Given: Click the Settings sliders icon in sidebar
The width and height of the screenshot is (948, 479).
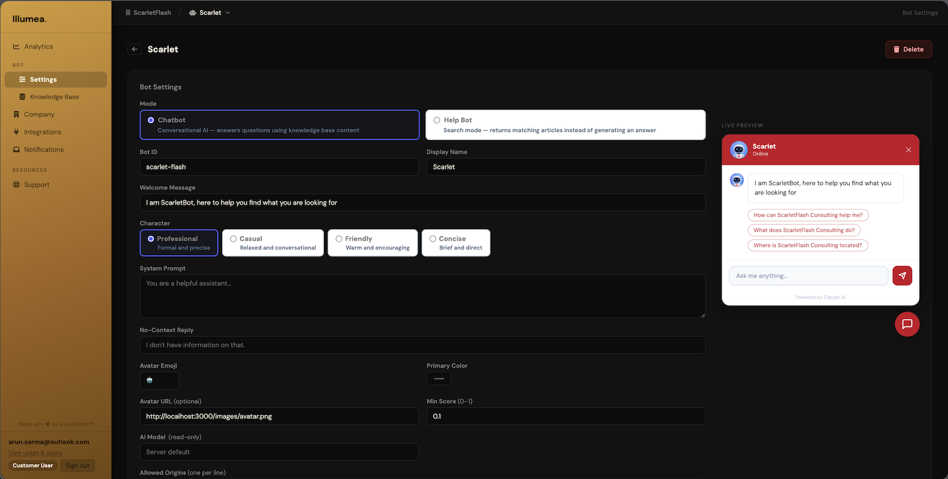Looking at the screenshot, I should [x=22, y=79].
